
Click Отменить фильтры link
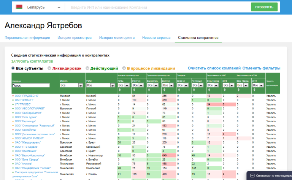click(x=261, y=68)
